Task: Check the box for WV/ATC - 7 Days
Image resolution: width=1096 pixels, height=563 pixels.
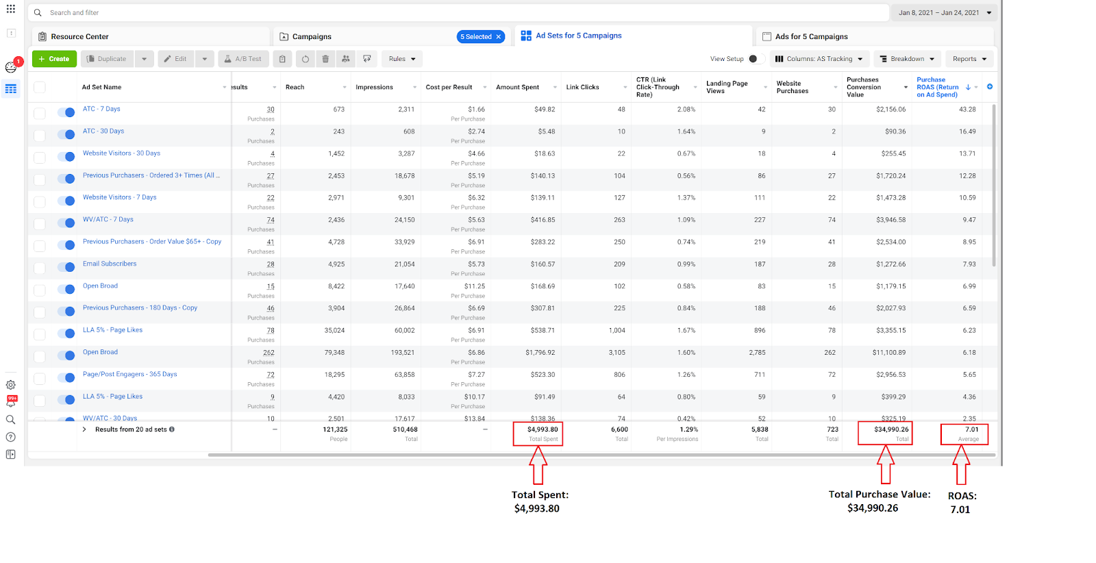Action: click(x=40, y=224)
